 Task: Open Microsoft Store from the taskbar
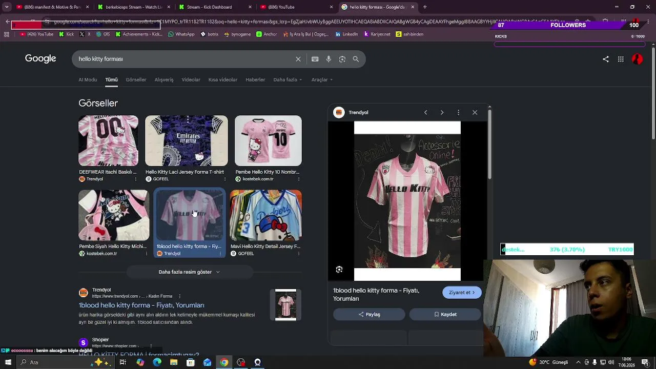191,362
